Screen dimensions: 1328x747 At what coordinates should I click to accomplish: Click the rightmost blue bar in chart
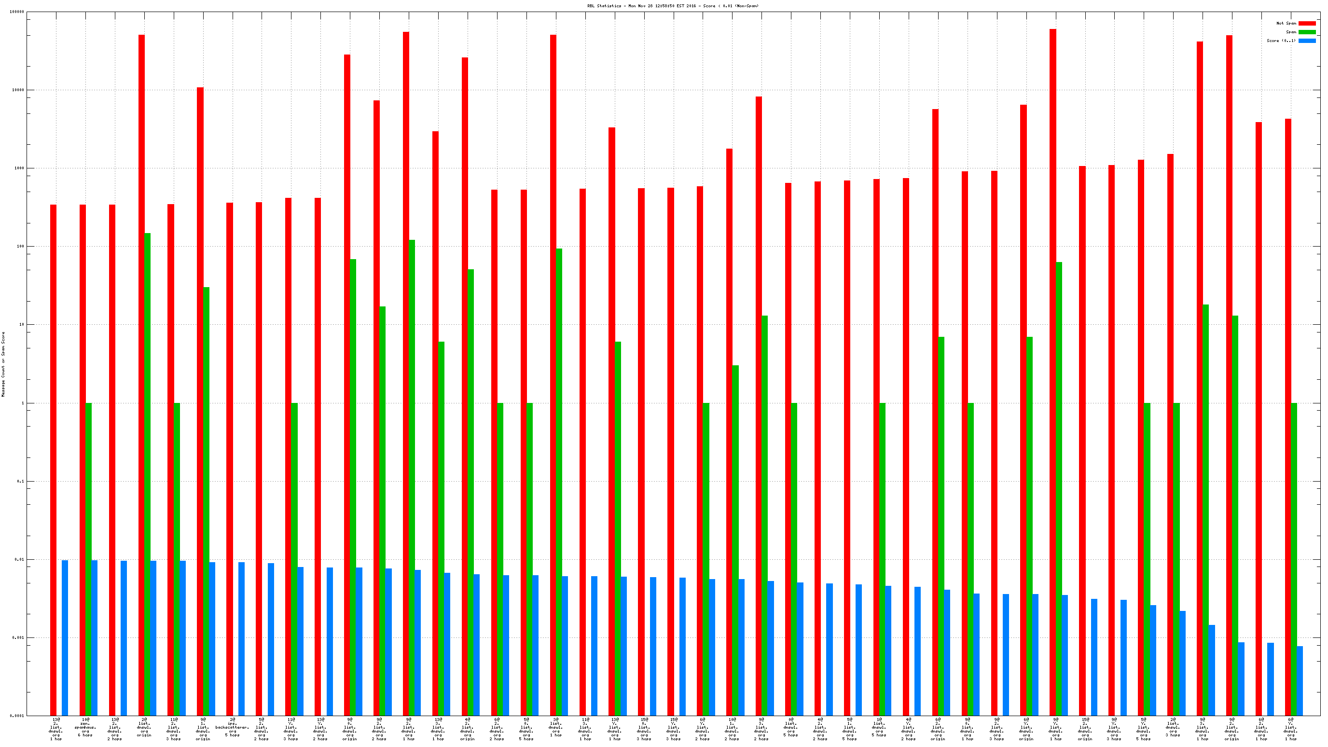(x=1299, y=680)
